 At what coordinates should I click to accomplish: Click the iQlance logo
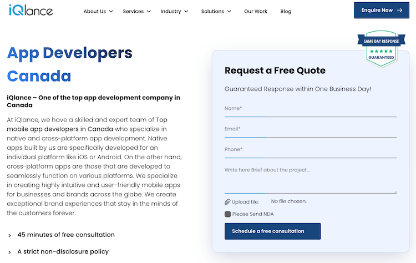pos(31,10)
